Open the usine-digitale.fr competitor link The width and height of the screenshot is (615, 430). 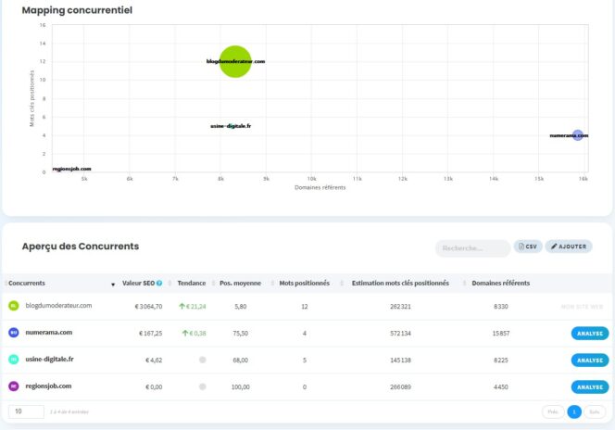(49, 359)
